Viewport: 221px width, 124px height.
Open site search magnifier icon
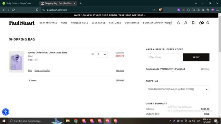pos(208,23)
